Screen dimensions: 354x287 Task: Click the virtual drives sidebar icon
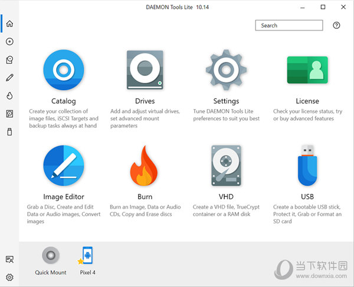(x=9, y=60)
